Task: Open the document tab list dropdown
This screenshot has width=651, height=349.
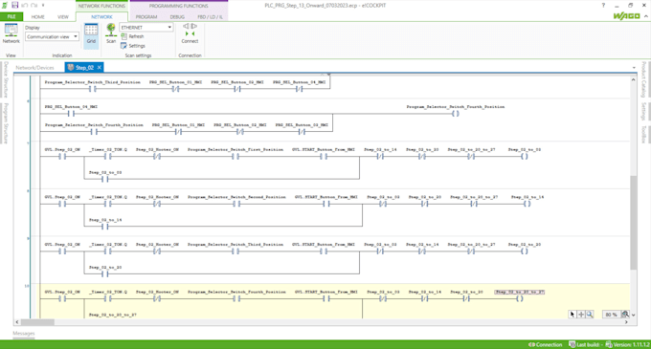Action: (x=634, y=68)
